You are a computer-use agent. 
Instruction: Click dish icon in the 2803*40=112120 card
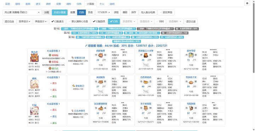(146, 82)
